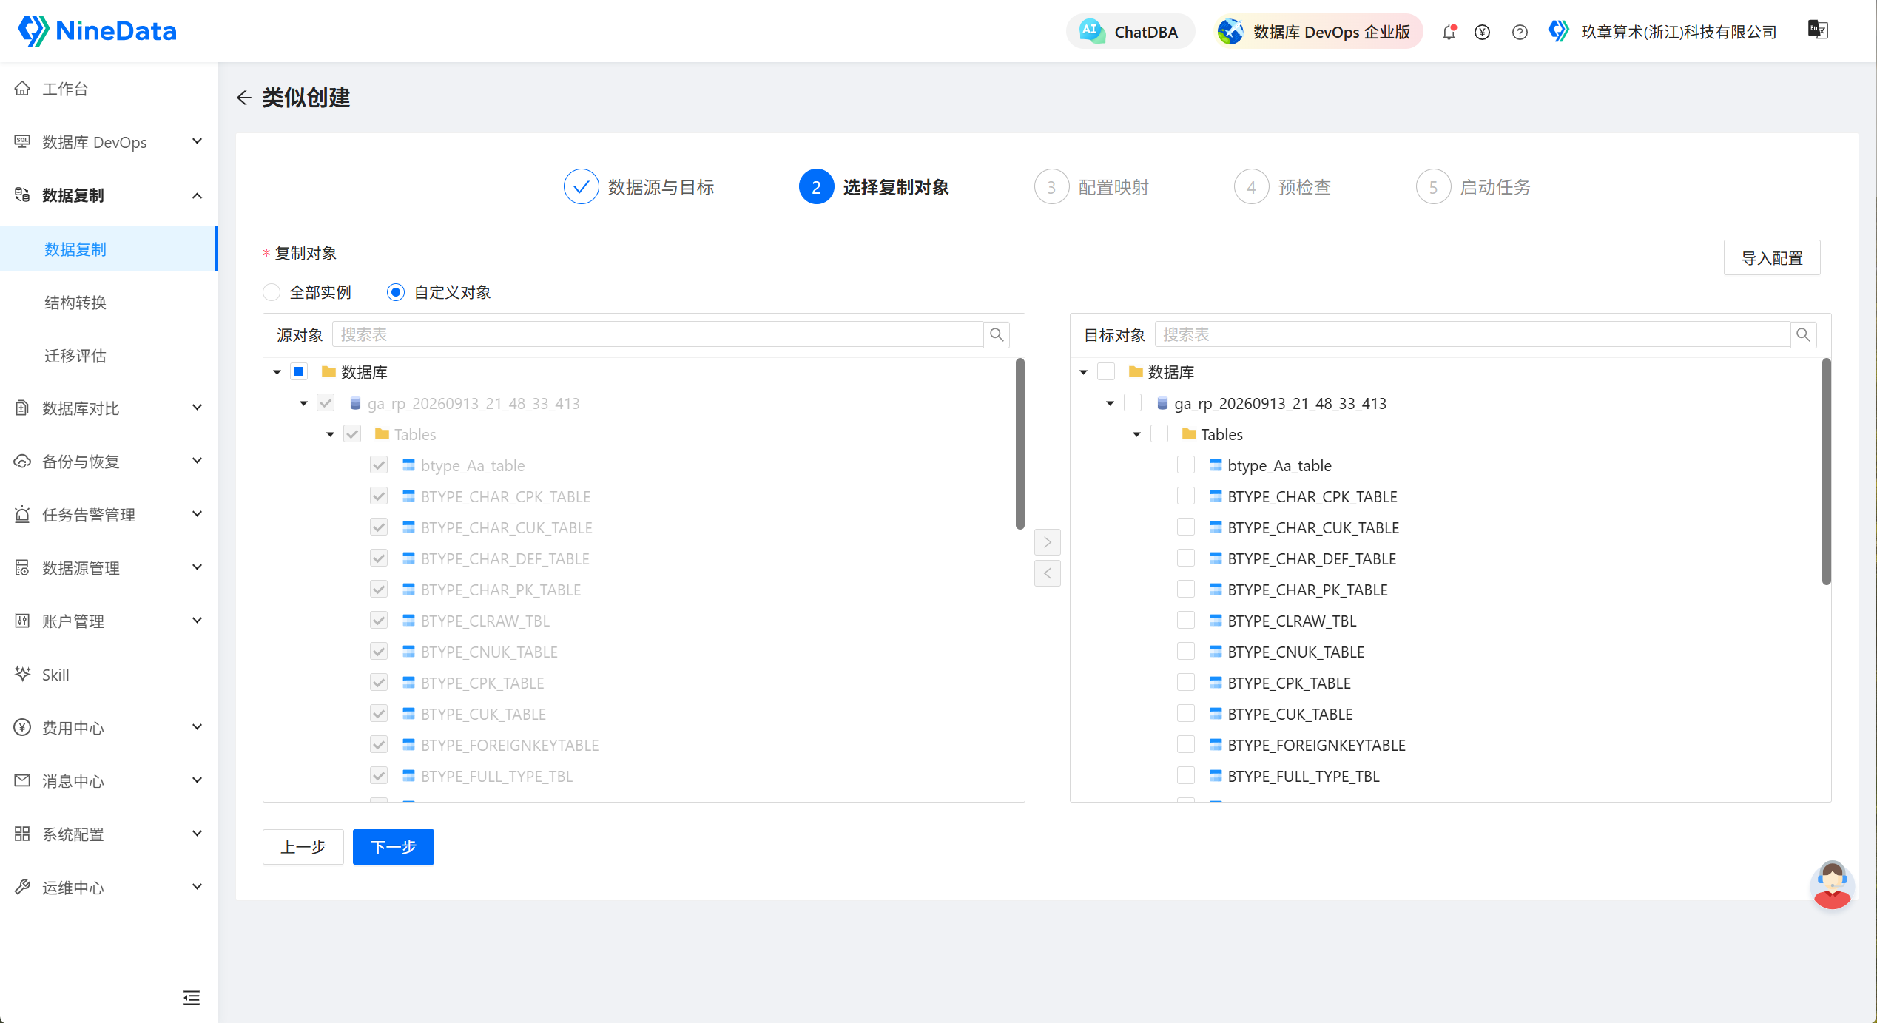Open 结构转换 in the sidebar
The image size is (1877, 1023).
coord(75,303)
